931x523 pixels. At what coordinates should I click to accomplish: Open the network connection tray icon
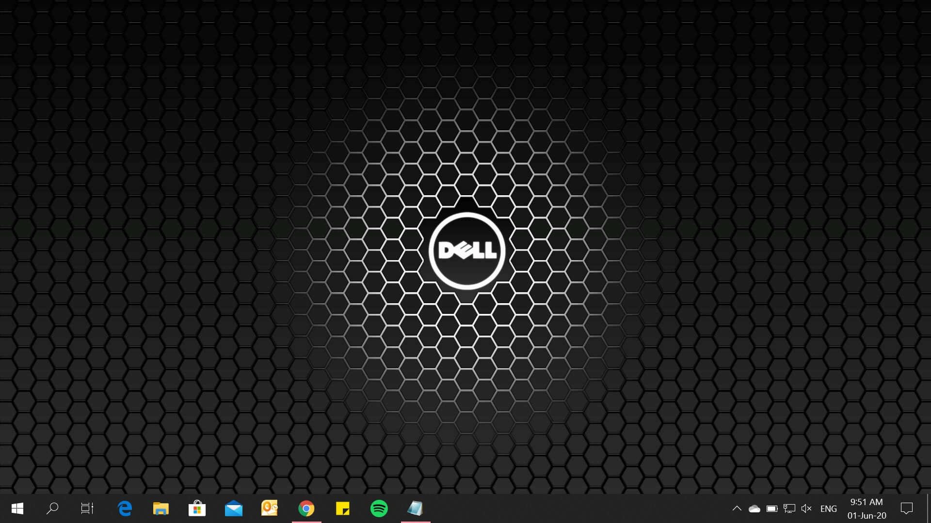pyautogui.click(x=789, y=508)
